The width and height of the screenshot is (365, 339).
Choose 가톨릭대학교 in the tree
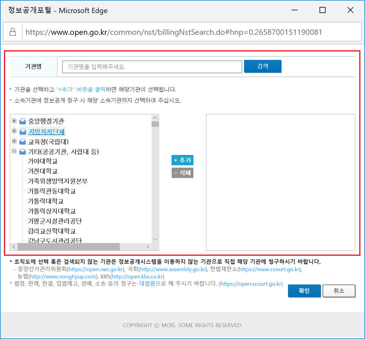point(46,201)
